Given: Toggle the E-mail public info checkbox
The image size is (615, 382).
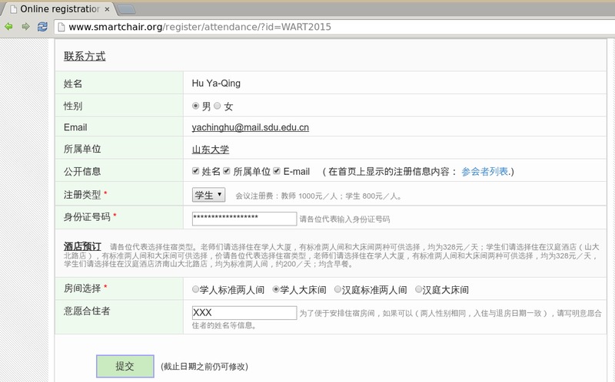Looking at the screenshot, I should pyautogui.click(x=277, y=171).
